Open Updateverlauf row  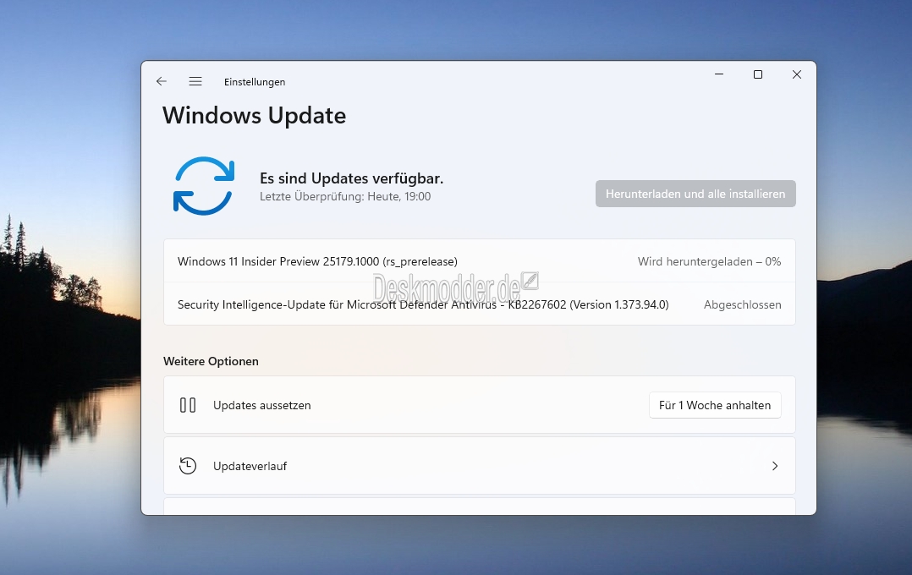(x=479, y=466)
